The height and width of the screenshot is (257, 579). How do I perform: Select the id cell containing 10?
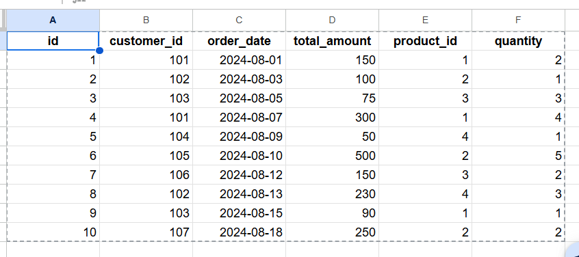point(53,232)
